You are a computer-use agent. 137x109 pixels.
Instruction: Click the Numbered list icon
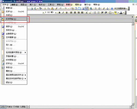click(95, 13)
